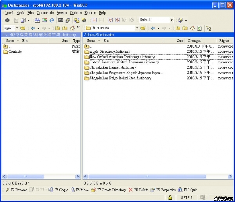The height and width of the screenshot is (202, 235).
Task: Open the Help menu
Action: [102, 13]
